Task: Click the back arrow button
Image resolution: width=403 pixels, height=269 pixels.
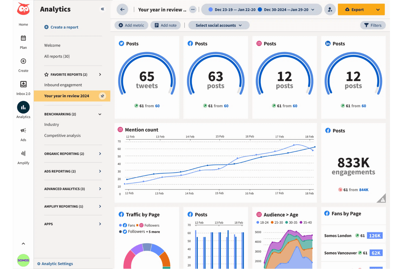Action: [x=122, y=10]
